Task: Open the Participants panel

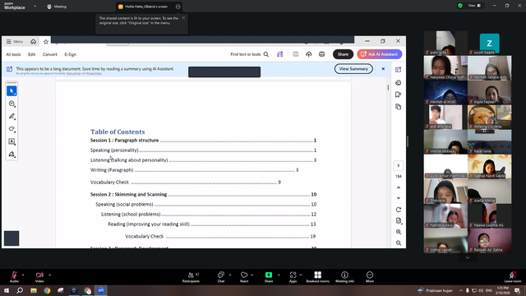Action: (x=191, y=277)
